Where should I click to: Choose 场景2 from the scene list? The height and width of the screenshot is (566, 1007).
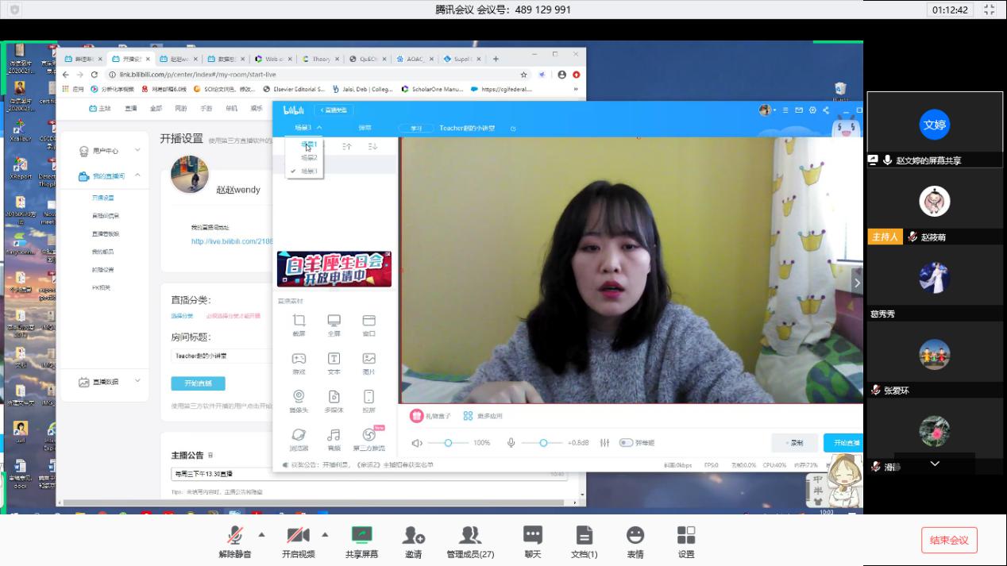[x=308, y=158]
